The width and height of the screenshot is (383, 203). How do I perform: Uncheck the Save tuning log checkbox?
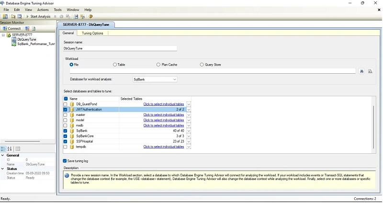click(65, 161)
